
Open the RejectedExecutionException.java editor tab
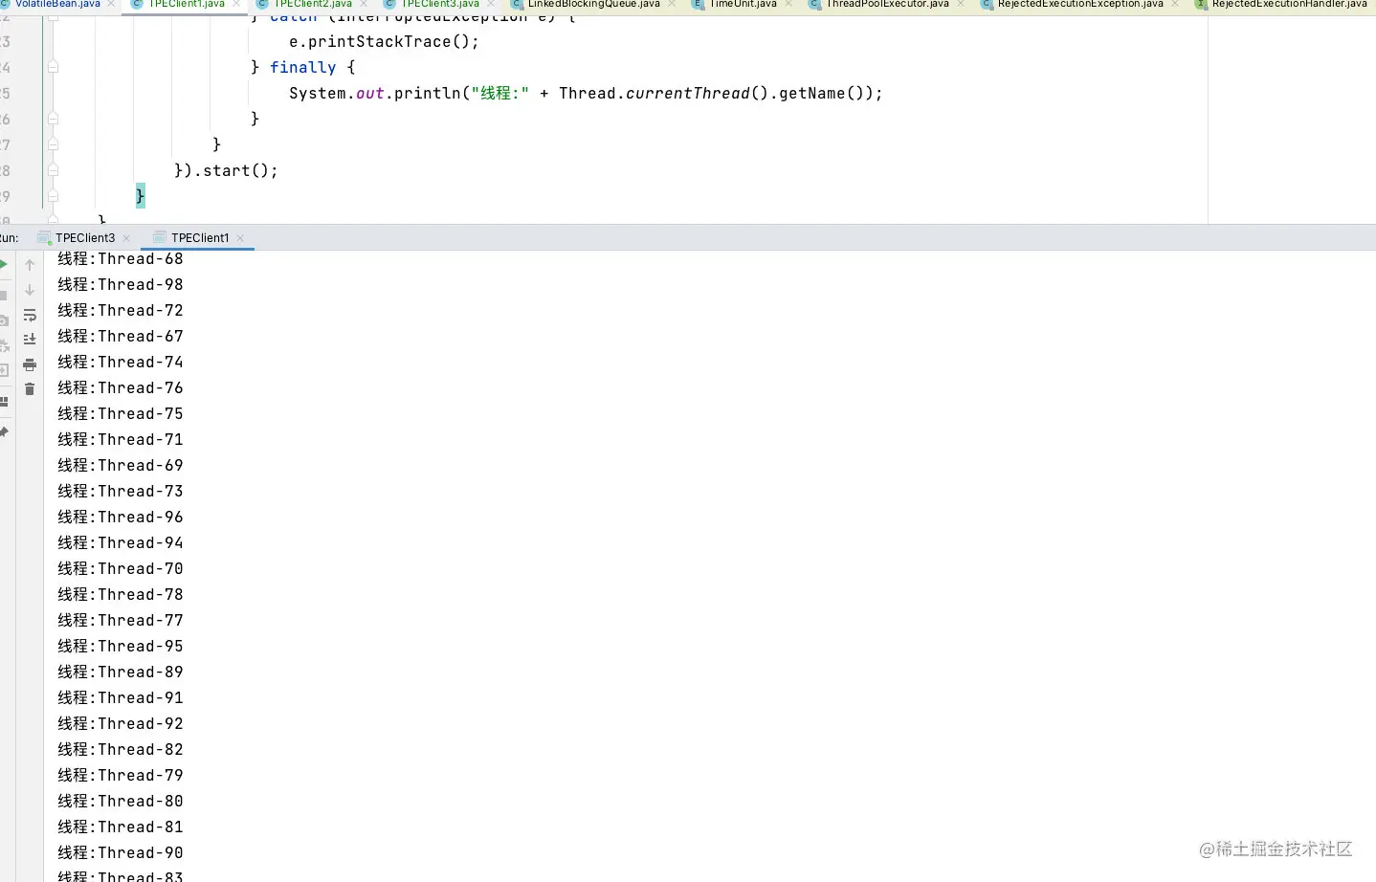click(x=1079, y=4)
